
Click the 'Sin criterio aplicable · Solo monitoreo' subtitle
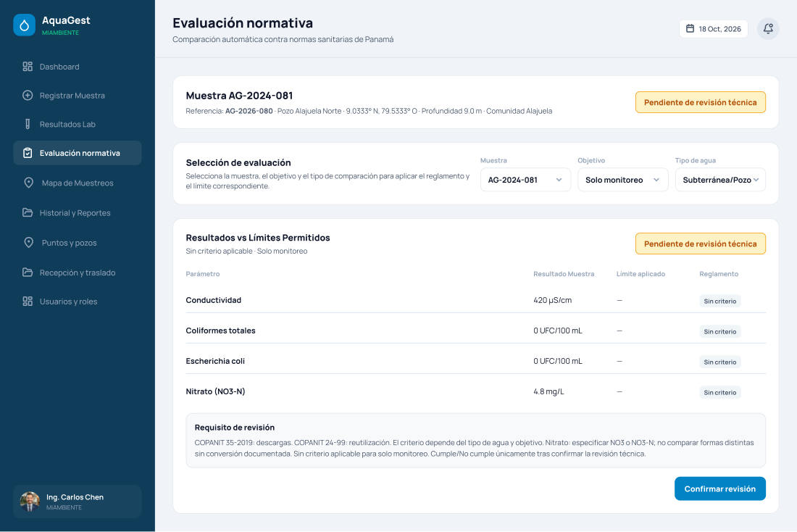click(246, 252)
